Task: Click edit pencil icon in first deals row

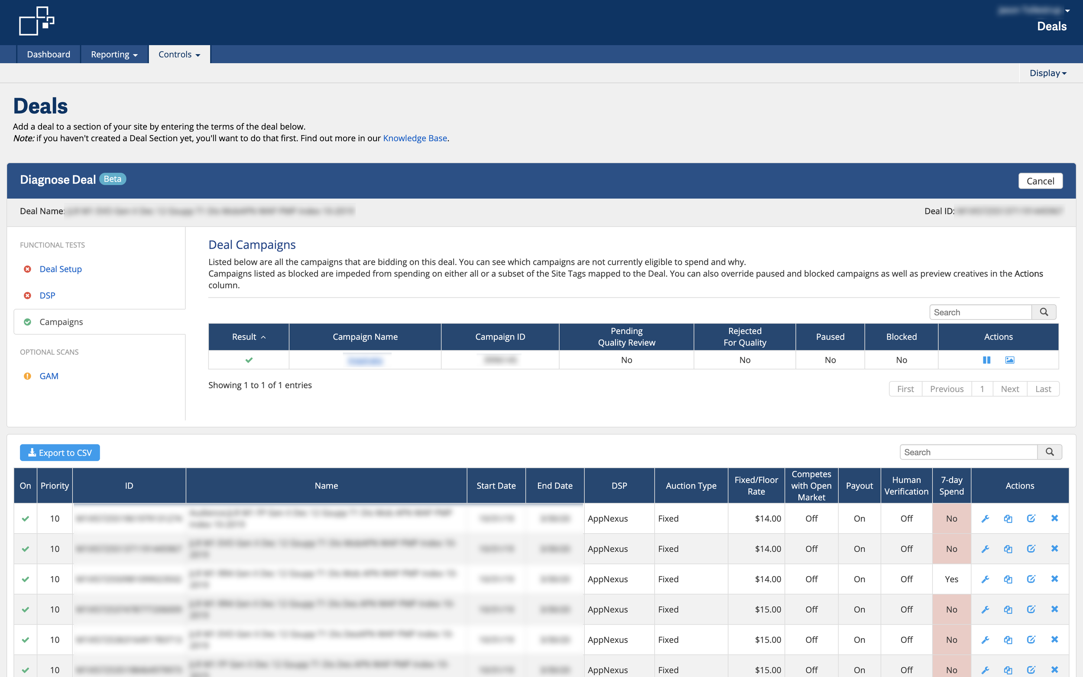Action: click(1031, 518)
